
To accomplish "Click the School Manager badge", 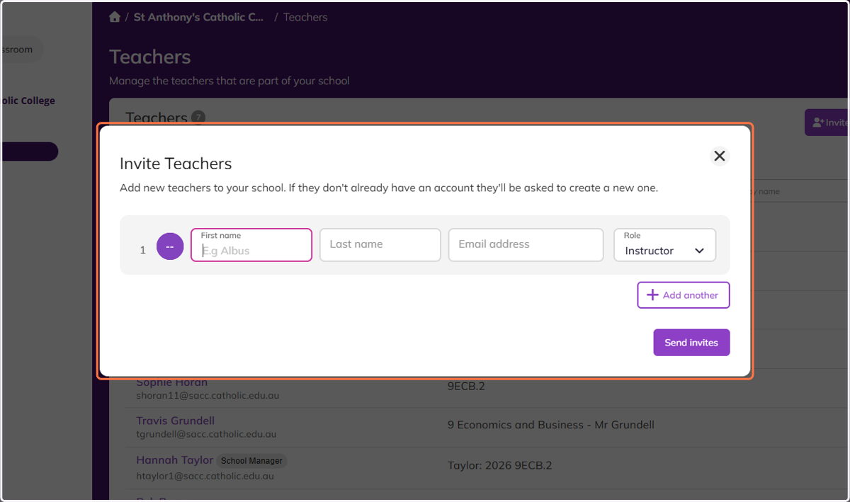I will point(251,461).
